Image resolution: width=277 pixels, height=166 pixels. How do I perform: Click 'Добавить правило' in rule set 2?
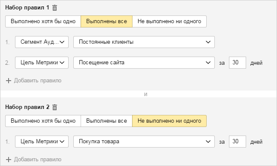[38, 160]
